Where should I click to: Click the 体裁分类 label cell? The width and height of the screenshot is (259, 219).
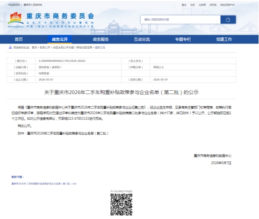[x=136, y=67]
